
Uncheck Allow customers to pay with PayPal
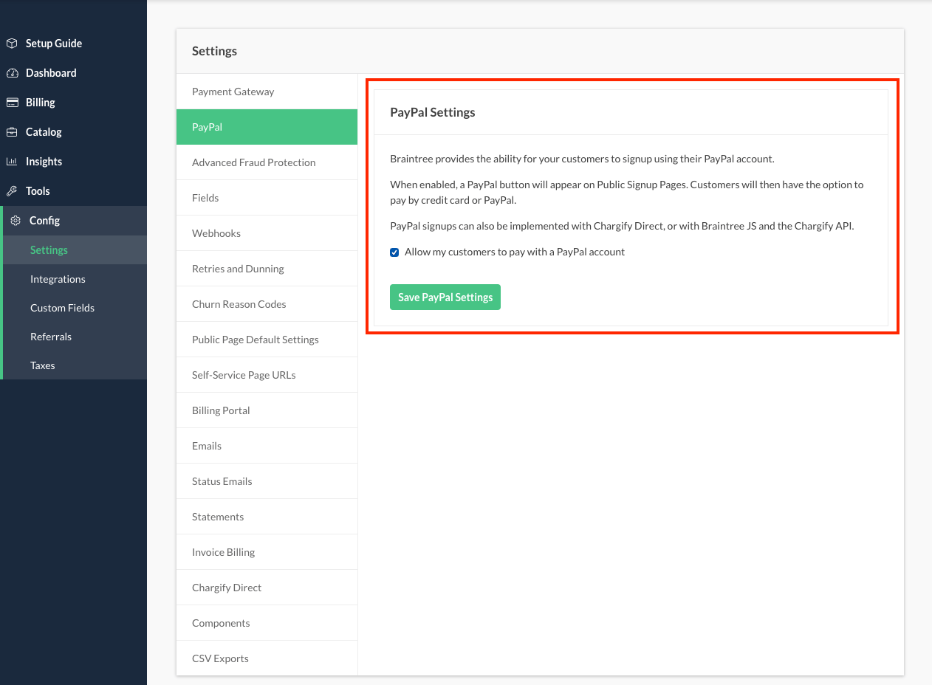tap(394, 252)
